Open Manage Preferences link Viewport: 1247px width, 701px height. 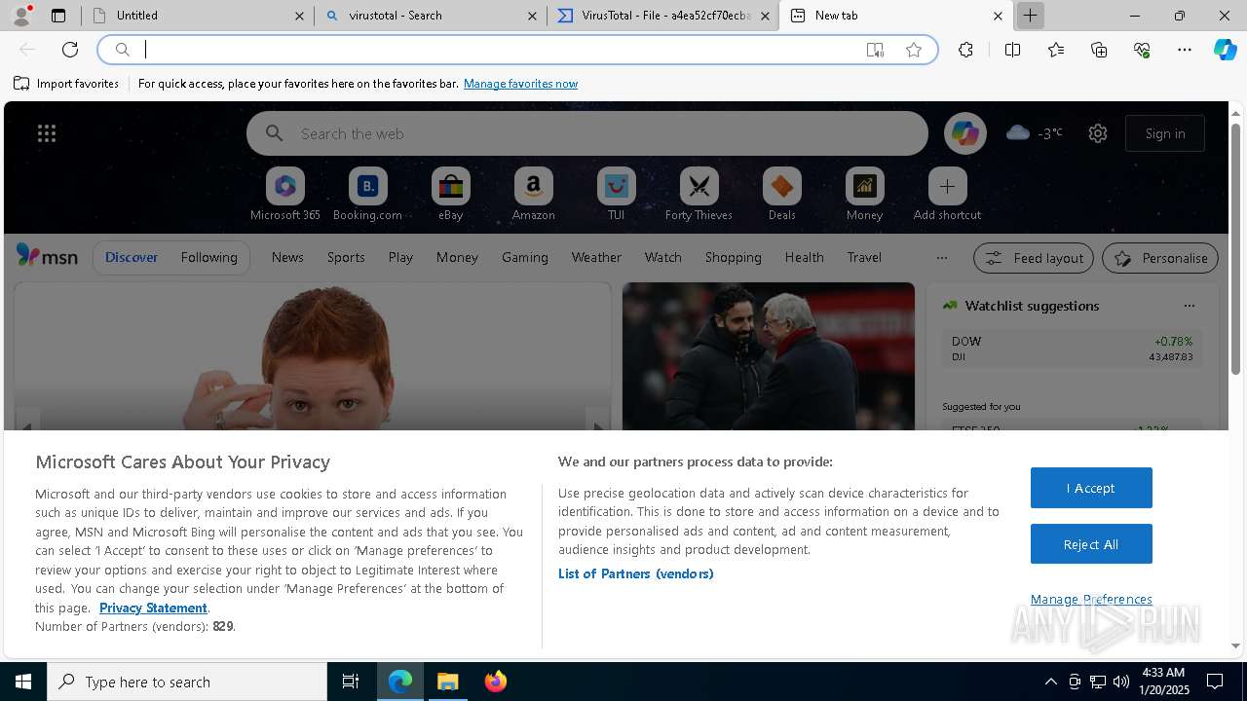coord(1091,599)
